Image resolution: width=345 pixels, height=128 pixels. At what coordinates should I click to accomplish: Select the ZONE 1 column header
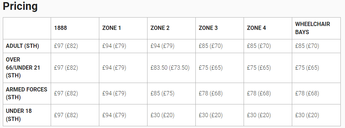pos(112,28)
